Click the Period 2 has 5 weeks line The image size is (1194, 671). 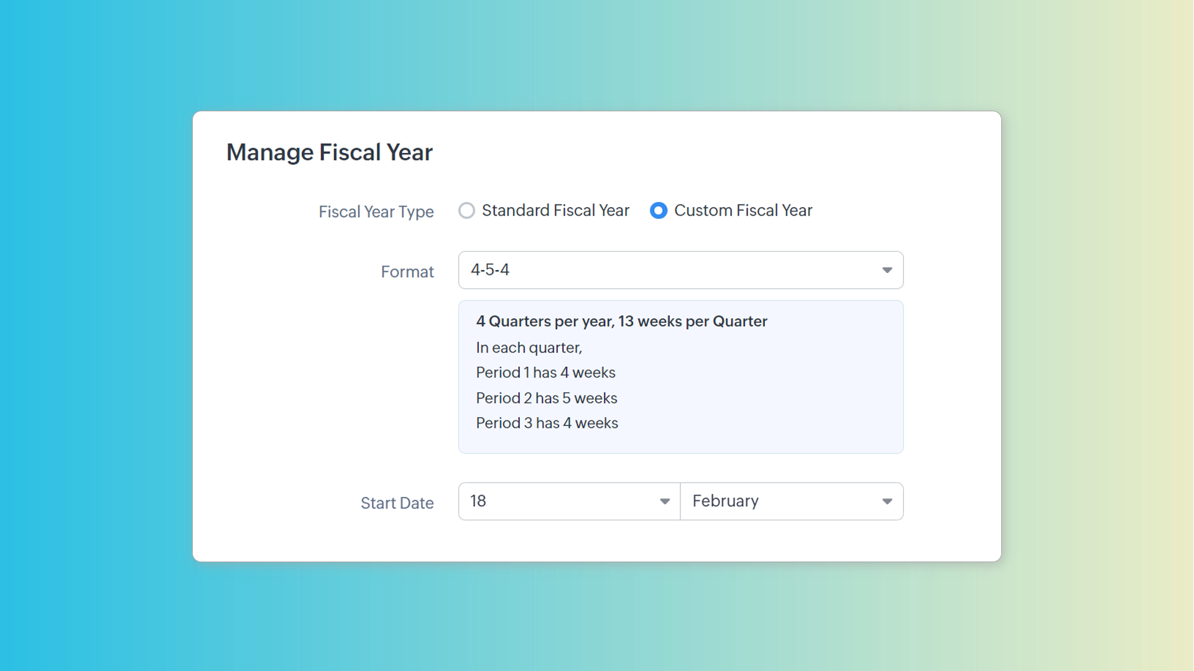pos(546,398)
